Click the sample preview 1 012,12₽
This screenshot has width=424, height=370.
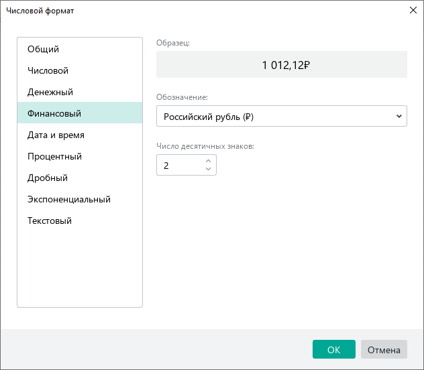[x=282, y=65]
